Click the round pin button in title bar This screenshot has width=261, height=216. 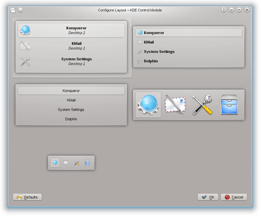point(20,10)
